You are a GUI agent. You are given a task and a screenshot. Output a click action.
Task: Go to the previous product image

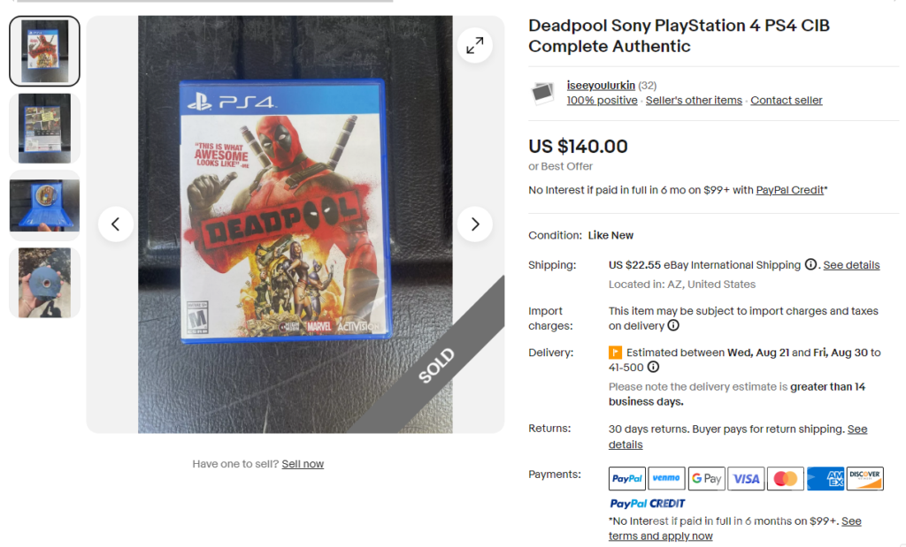[x=116, y=224]
